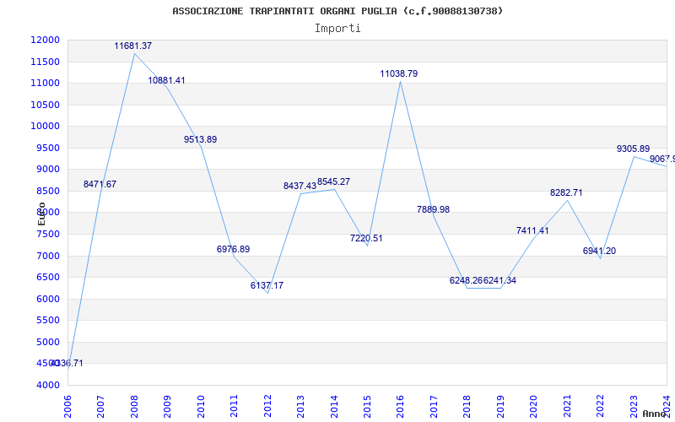
Task: Click the y-axis value 5000
Action: (x=47, y=343)
